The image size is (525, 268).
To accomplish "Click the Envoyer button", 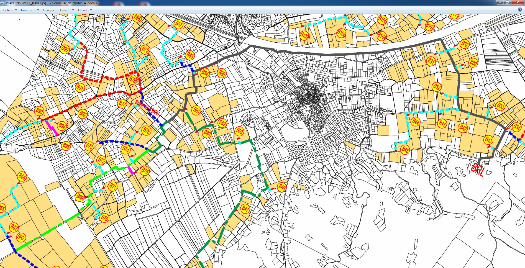I will pyautogui.click(x=49, y=10).
